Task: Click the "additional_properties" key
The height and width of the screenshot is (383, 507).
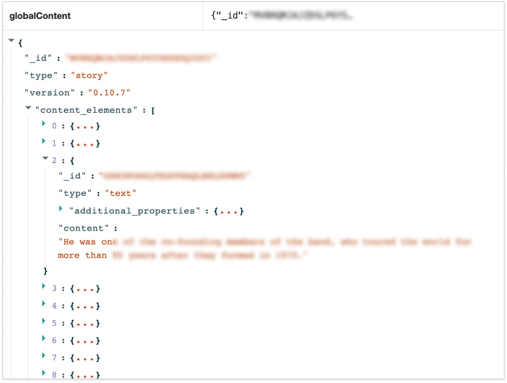Action: click(135, 211)
